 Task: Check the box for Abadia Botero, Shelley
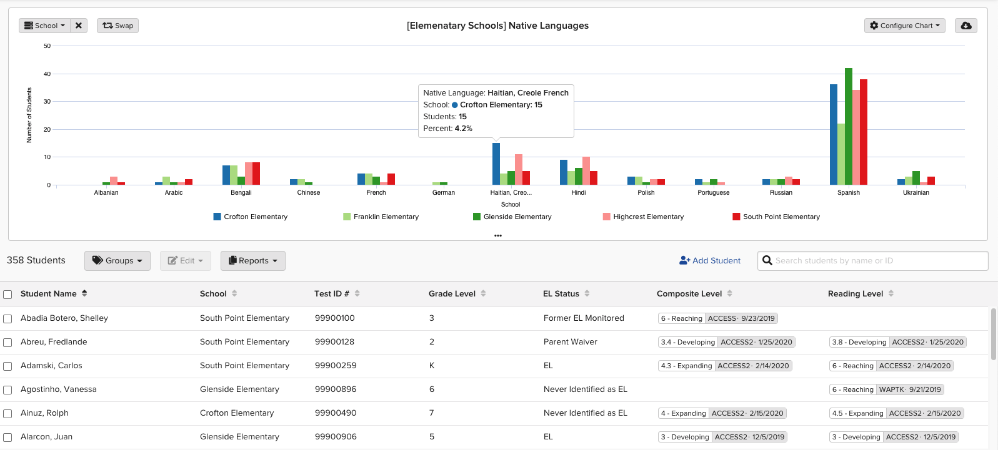[x=7, y=319]
